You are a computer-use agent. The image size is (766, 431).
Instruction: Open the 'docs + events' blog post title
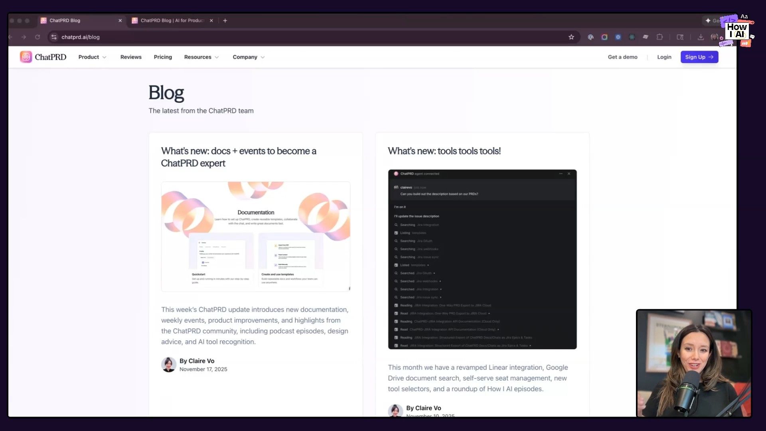tap(239, 157)
